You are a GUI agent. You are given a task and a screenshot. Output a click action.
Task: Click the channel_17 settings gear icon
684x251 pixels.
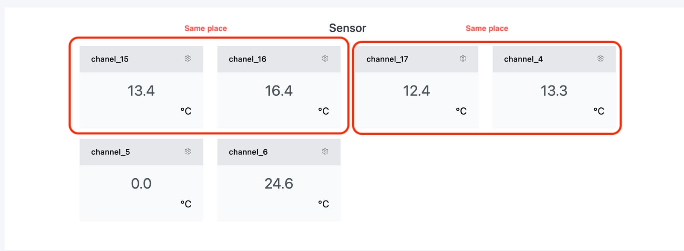coord(463,59)
